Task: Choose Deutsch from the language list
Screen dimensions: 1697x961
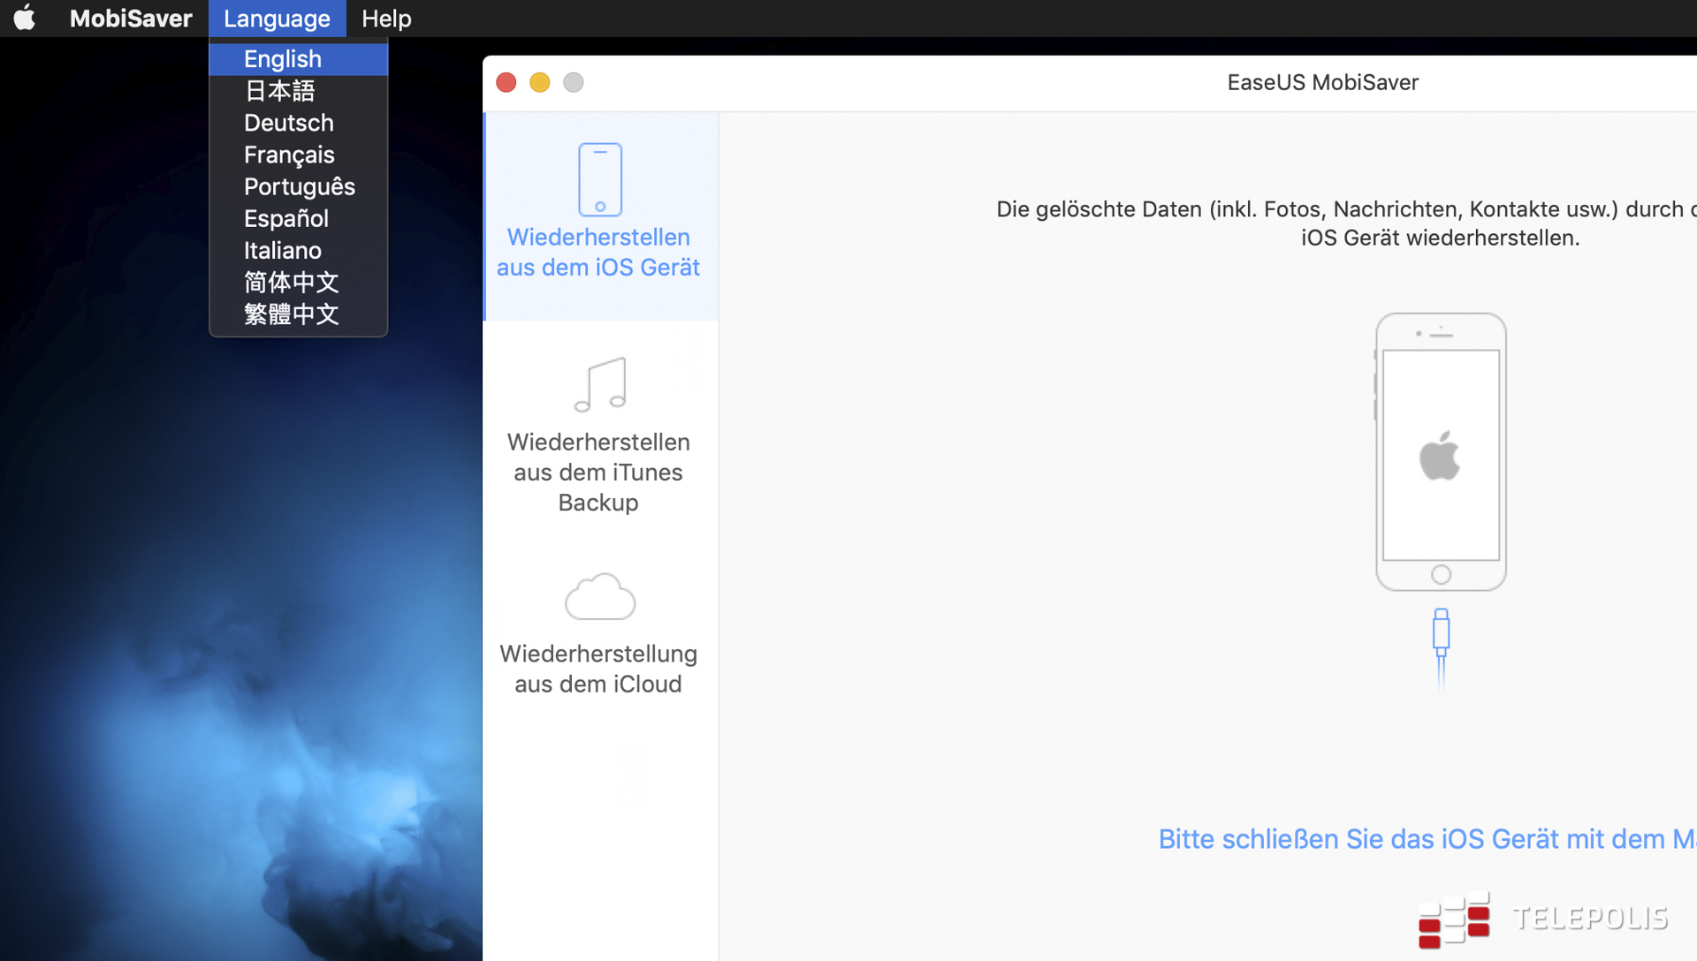Action: [x=289, y=123]
